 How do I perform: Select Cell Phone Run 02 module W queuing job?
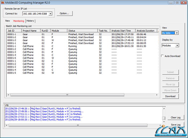click(x=83, y=73)
